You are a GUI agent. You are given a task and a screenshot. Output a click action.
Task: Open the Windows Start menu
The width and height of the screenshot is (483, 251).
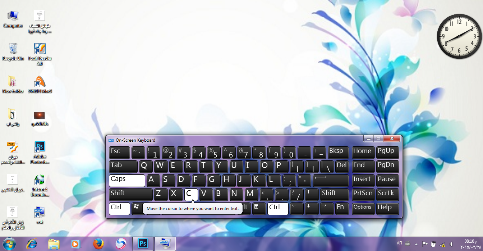point(9,244)
